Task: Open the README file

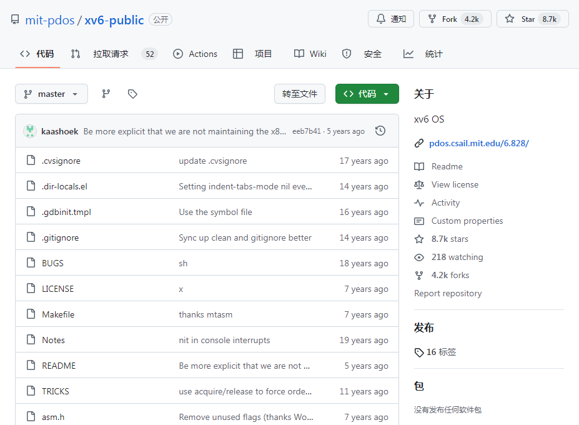Action: tap(59, 366)
